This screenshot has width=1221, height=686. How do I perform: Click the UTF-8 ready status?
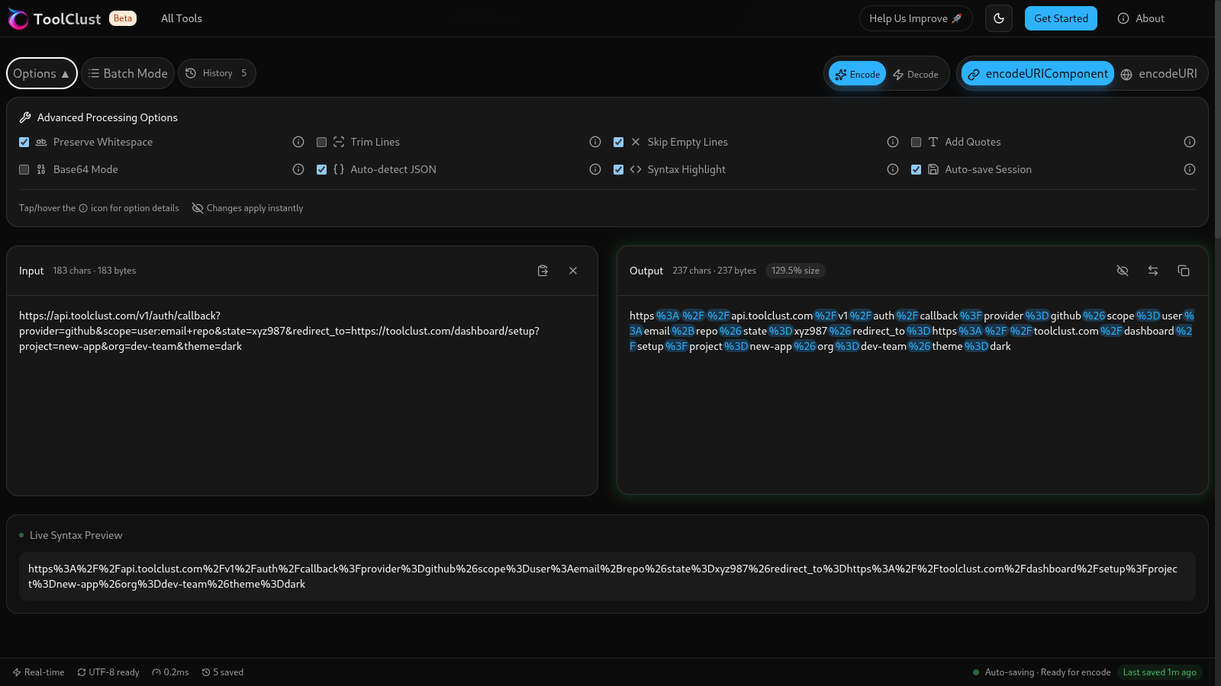(x=108, y=672)
